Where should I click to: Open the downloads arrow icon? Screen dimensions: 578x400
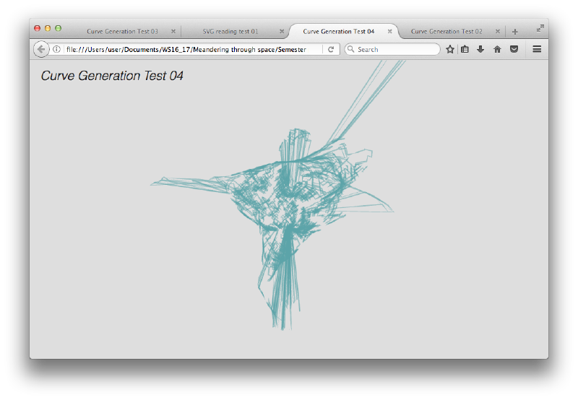[x=480, y=49]
